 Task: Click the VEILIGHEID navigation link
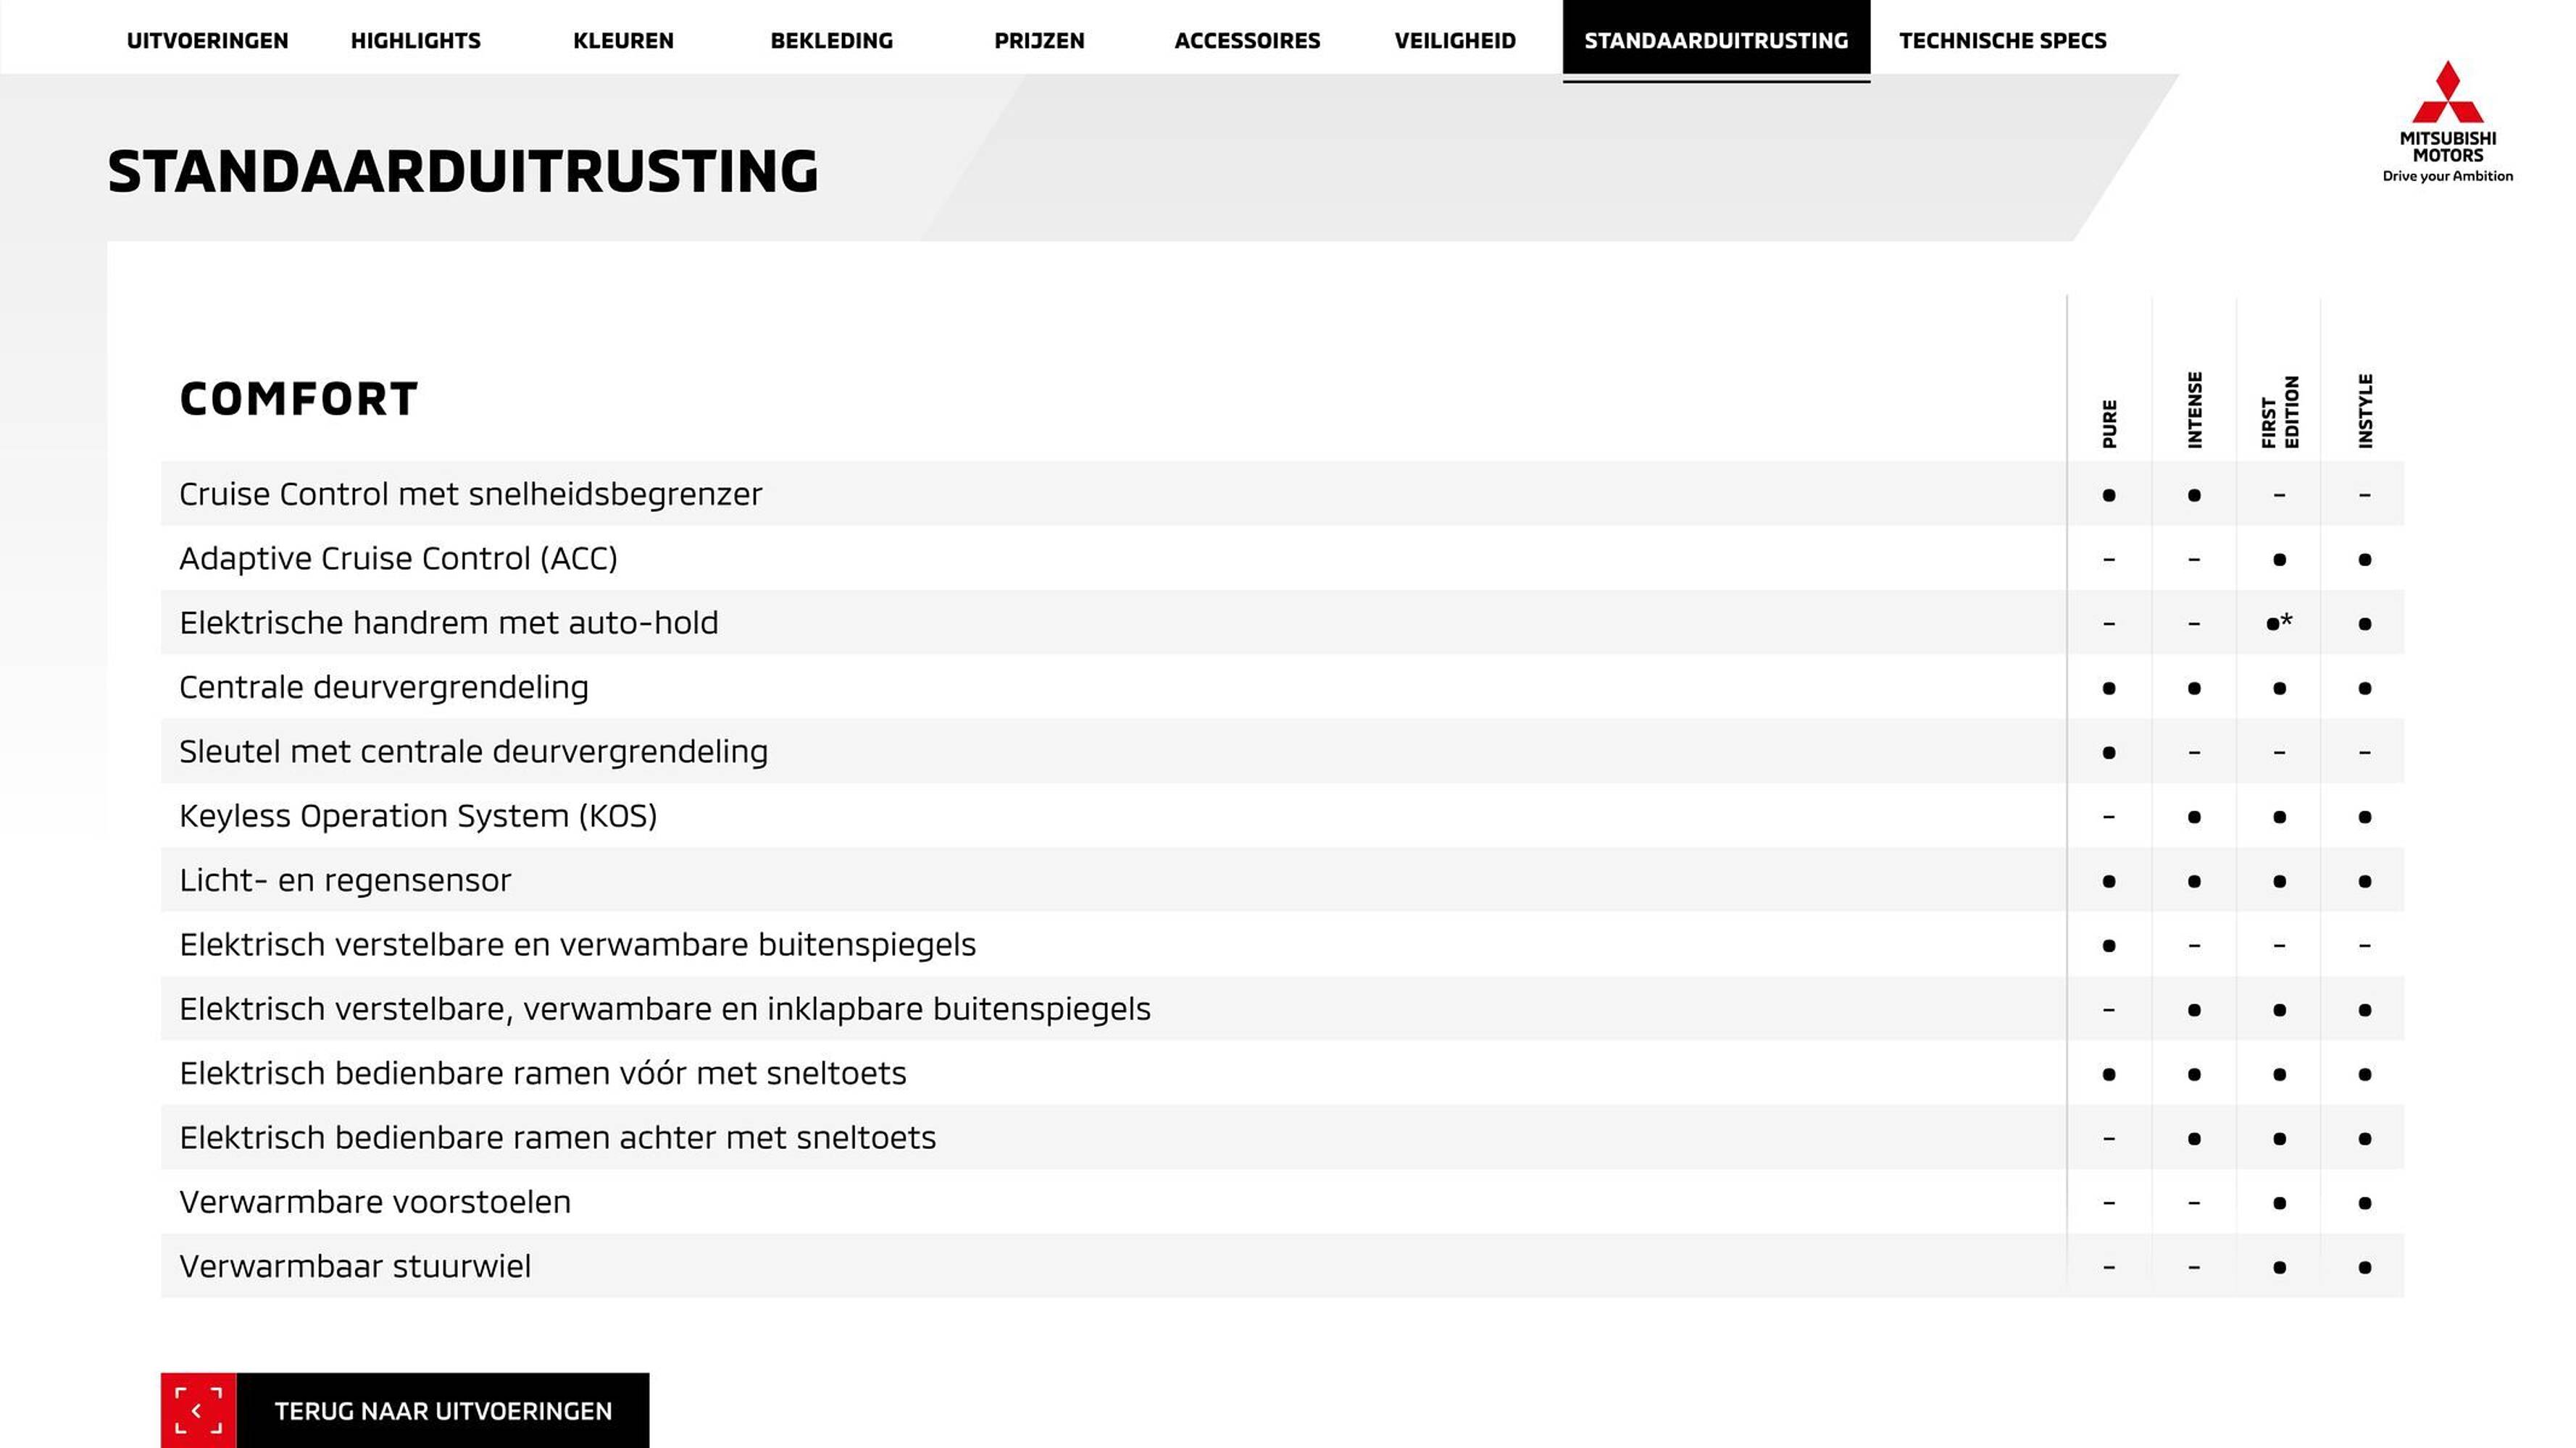tap(1453, 39)
